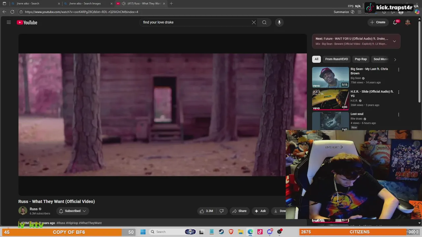This screenshot has height=237, width=422.
Task: Open H.E.R. Slide video thumbnail
Action: pyautogui.click(x=330, y=99)
